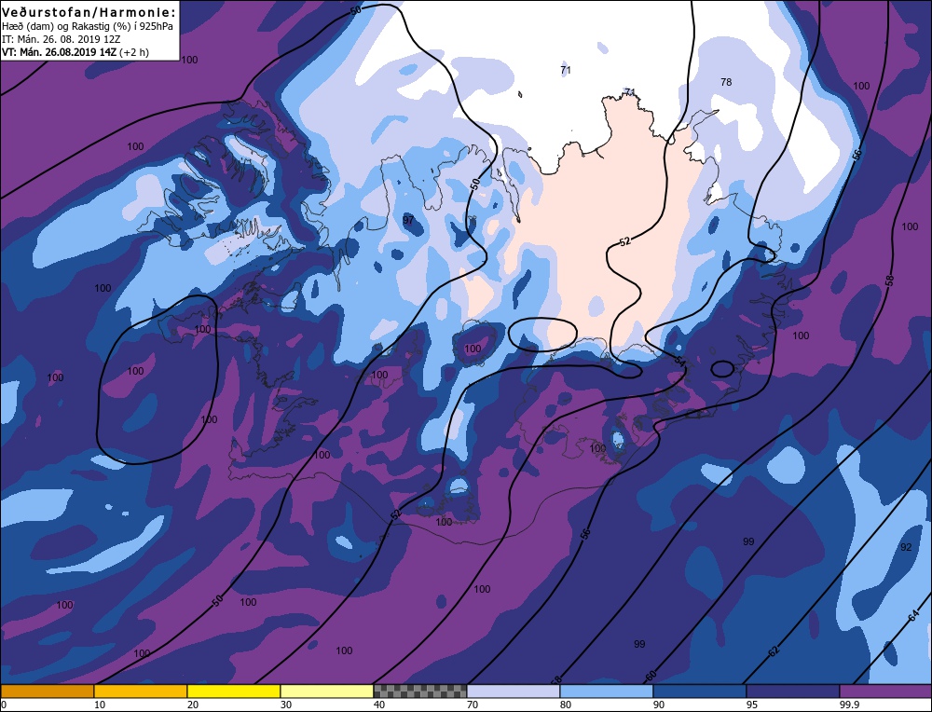932x712 pixels.
Task: Click the light blue 80–90 legend swatch
Action: (x=607, y=691)
